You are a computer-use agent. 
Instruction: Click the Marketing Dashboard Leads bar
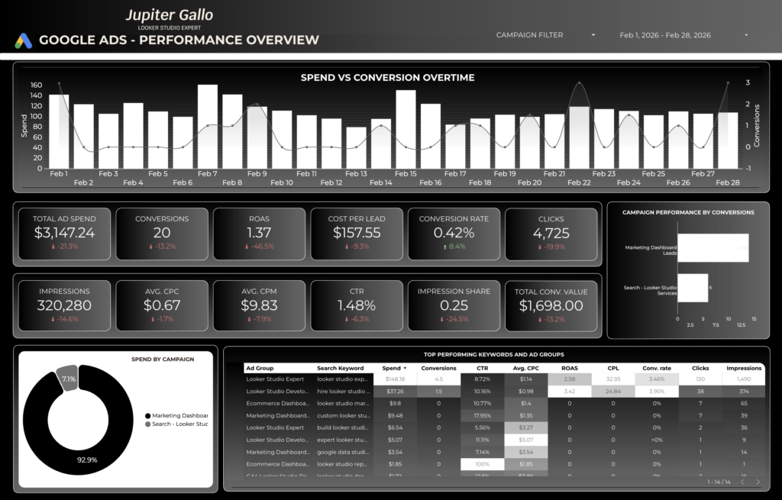(713, 248)
